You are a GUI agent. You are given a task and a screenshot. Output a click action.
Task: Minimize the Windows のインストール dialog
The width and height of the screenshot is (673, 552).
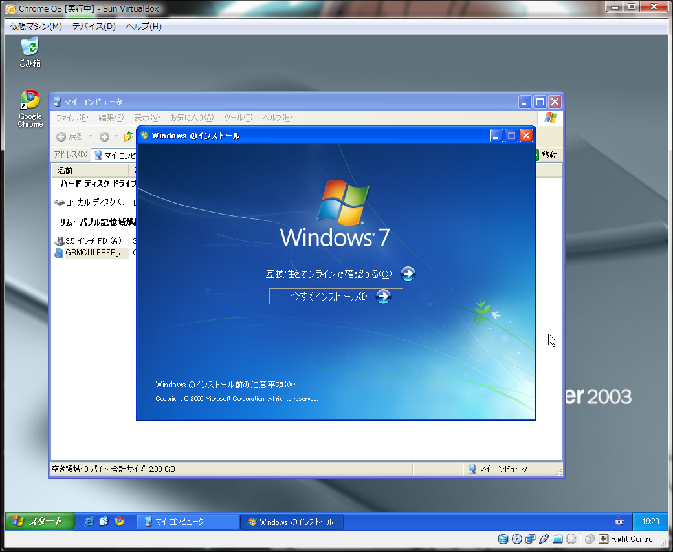click(496, 136)
